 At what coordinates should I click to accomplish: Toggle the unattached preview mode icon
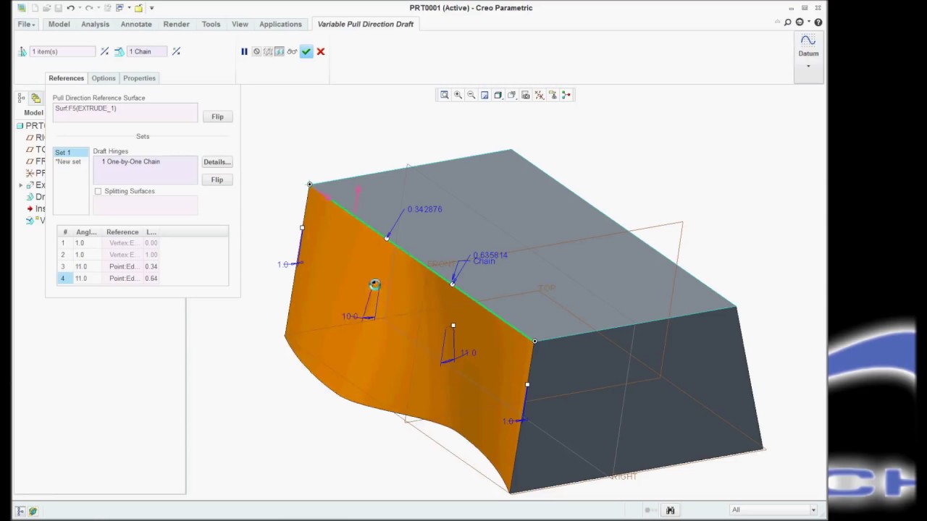[x=268, y=51]
